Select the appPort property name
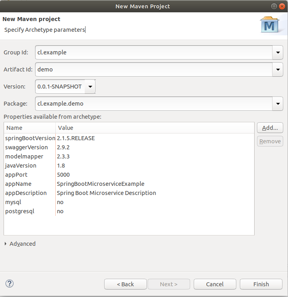This screenshot has height=297, width=288. pyautogui.click(x=16, y=175)
